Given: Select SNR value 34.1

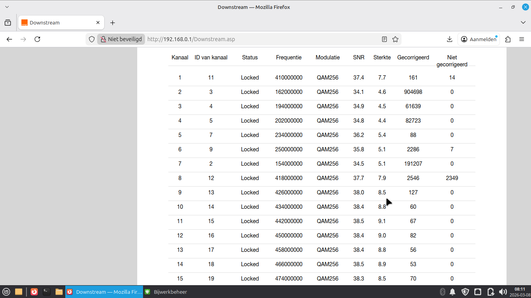Looking at the screenshot, I should (359, 92).
